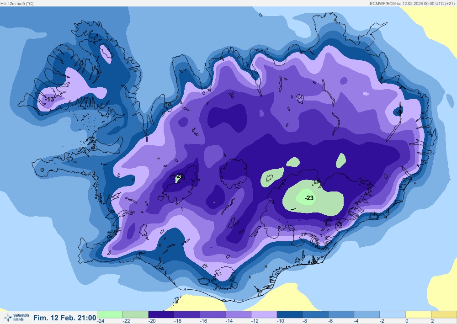Pick the legend swatch starting at -14
This screenshot has height=324, width=457.
pyautogui.click(x=239, y=314)
